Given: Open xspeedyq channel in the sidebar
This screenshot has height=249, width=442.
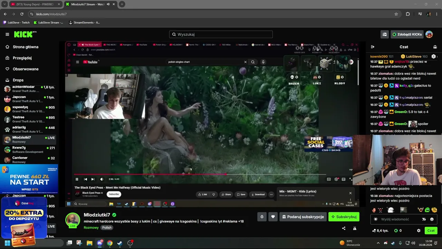Looking at the screenshot, I should coord(29,109).
